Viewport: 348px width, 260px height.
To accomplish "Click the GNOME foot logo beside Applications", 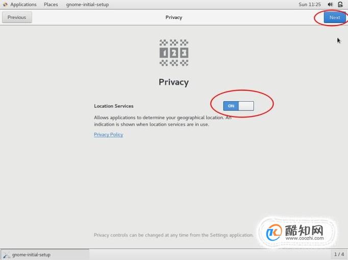I will (x=5, y=5).
